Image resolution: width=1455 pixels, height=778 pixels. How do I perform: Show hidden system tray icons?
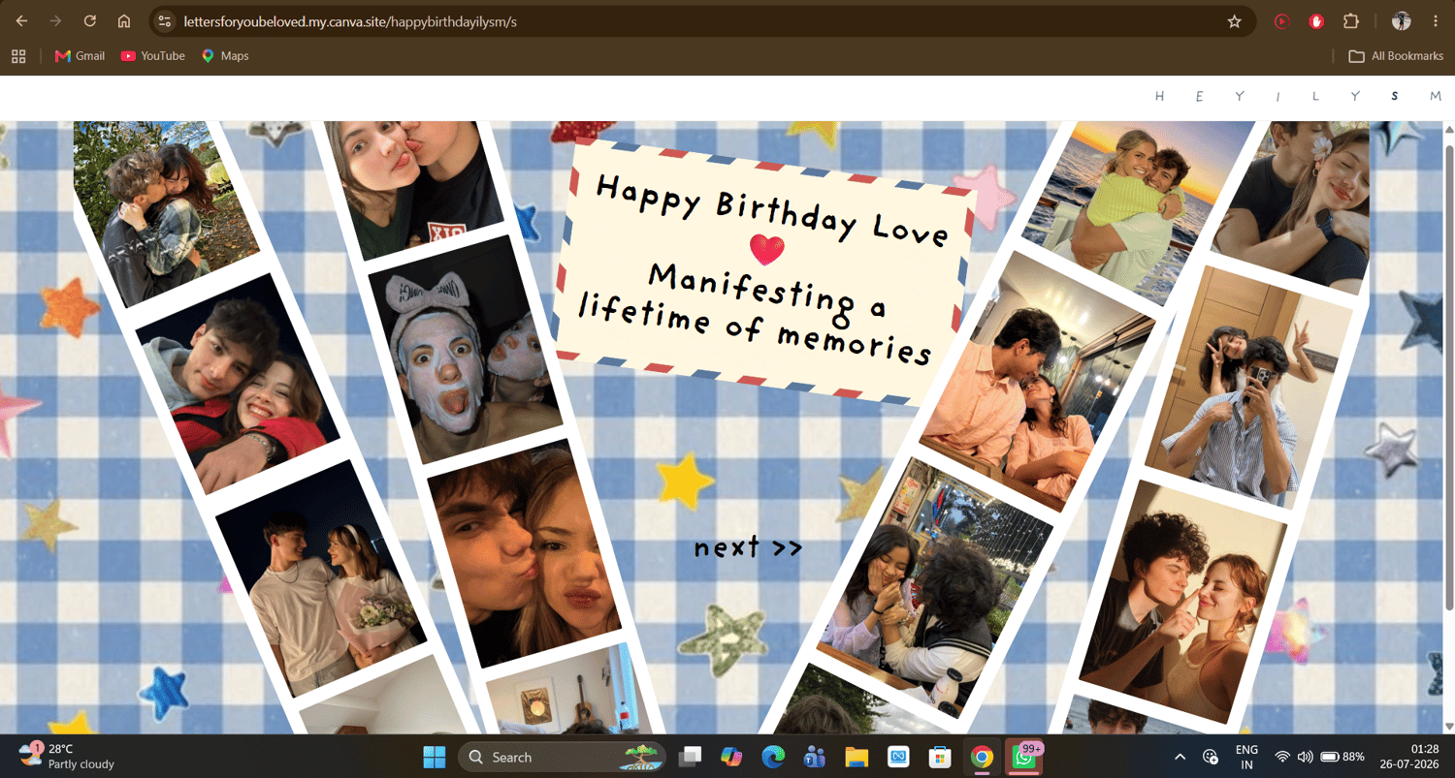1180,757
